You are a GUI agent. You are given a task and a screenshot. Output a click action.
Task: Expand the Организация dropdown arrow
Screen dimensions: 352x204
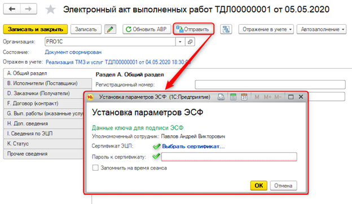point(180,42)
